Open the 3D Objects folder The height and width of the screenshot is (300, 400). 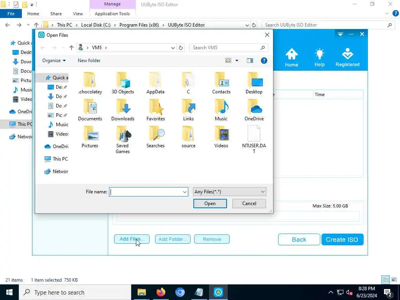(x=123, y=83)
